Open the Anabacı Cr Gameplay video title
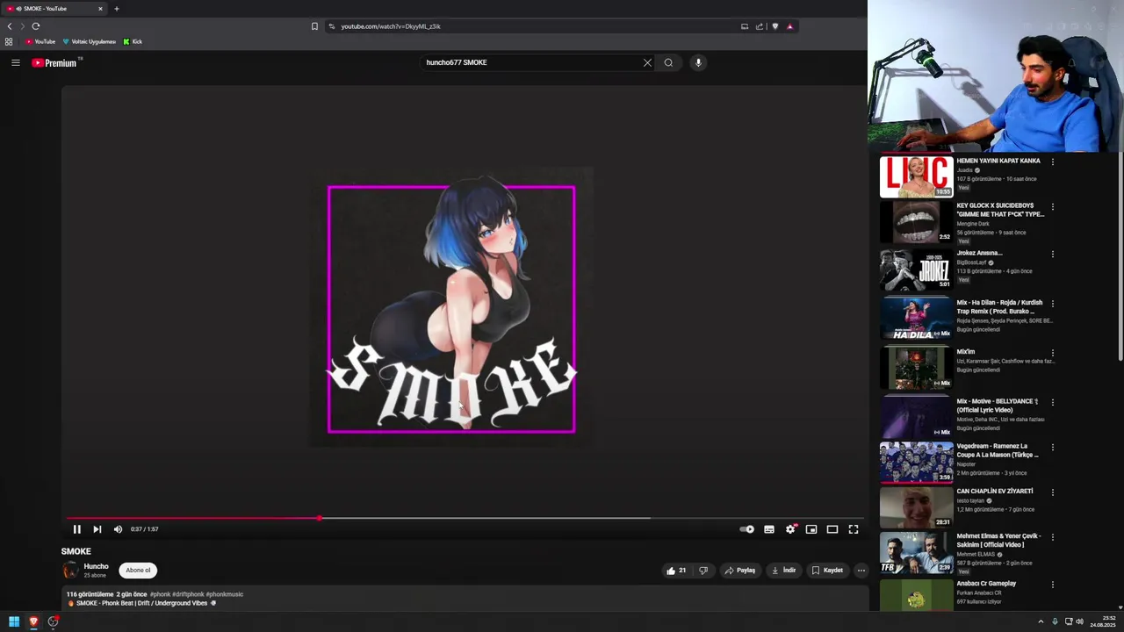This screenshot has width=1124, height=632. pos(986,584)
